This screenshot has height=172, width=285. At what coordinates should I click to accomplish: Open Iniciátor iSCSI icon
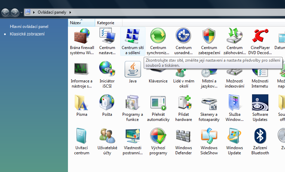click(x=107, y=69)
